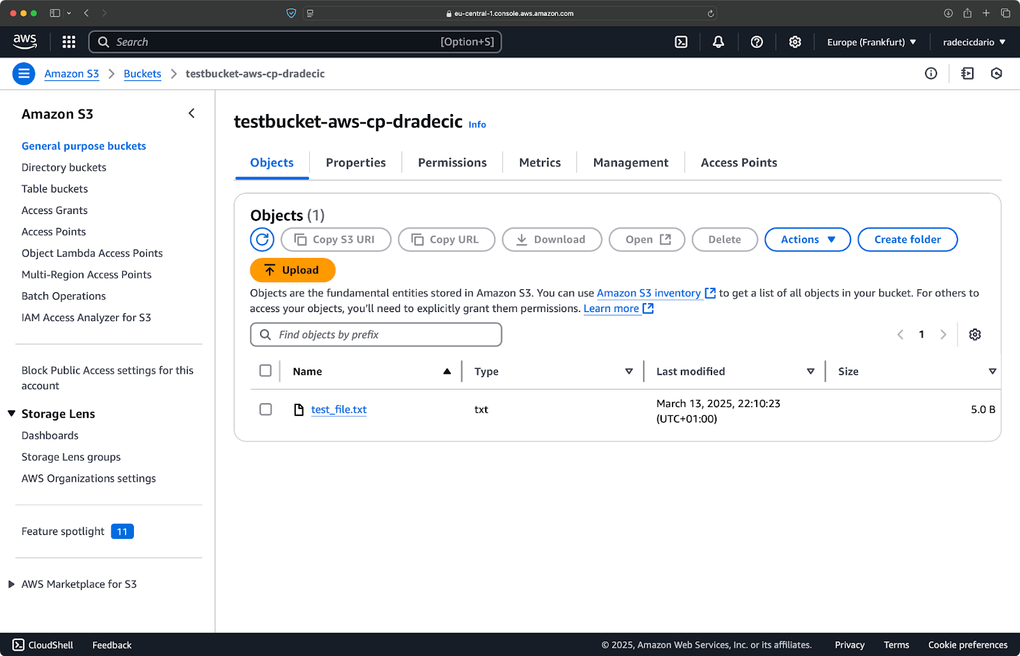Viewport: 1020px width, 656px height.
Task: Launch CloudShell from the top navigation bar
Action: [x=681, y=42]
